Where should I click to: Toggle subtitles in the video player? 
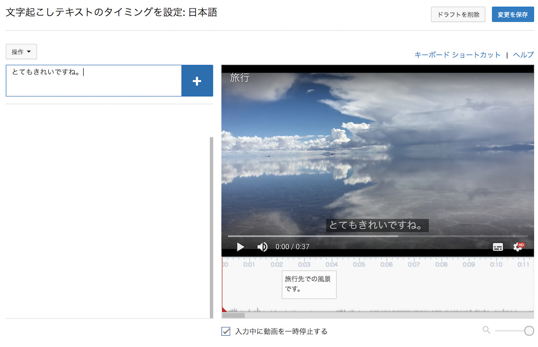point(498,247)
